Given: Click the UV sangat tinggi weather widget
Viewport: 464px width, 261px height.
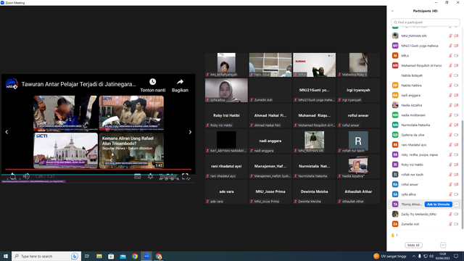Looking at the screenshot, I should click(x=391, y=256).
